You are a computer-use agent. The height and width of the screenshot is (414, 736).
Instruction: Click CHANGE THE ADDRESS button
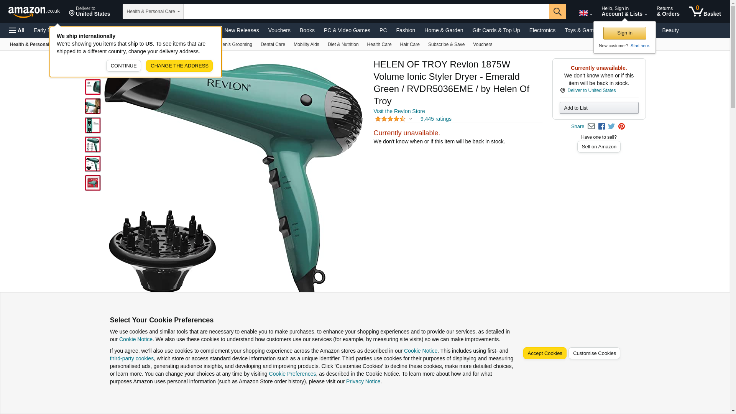tap(179, 66)
